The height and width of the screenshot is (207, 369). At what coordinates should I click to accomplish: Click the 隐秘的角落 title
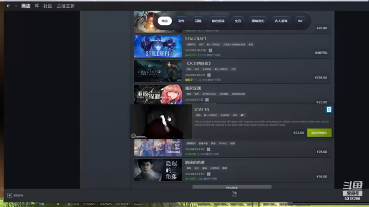tap(195, 162)
